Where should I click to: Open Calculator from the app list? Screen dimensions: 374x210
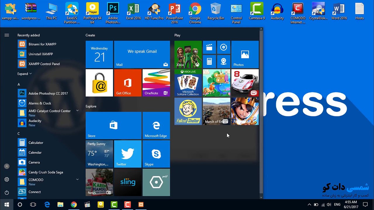pos(49,143)
